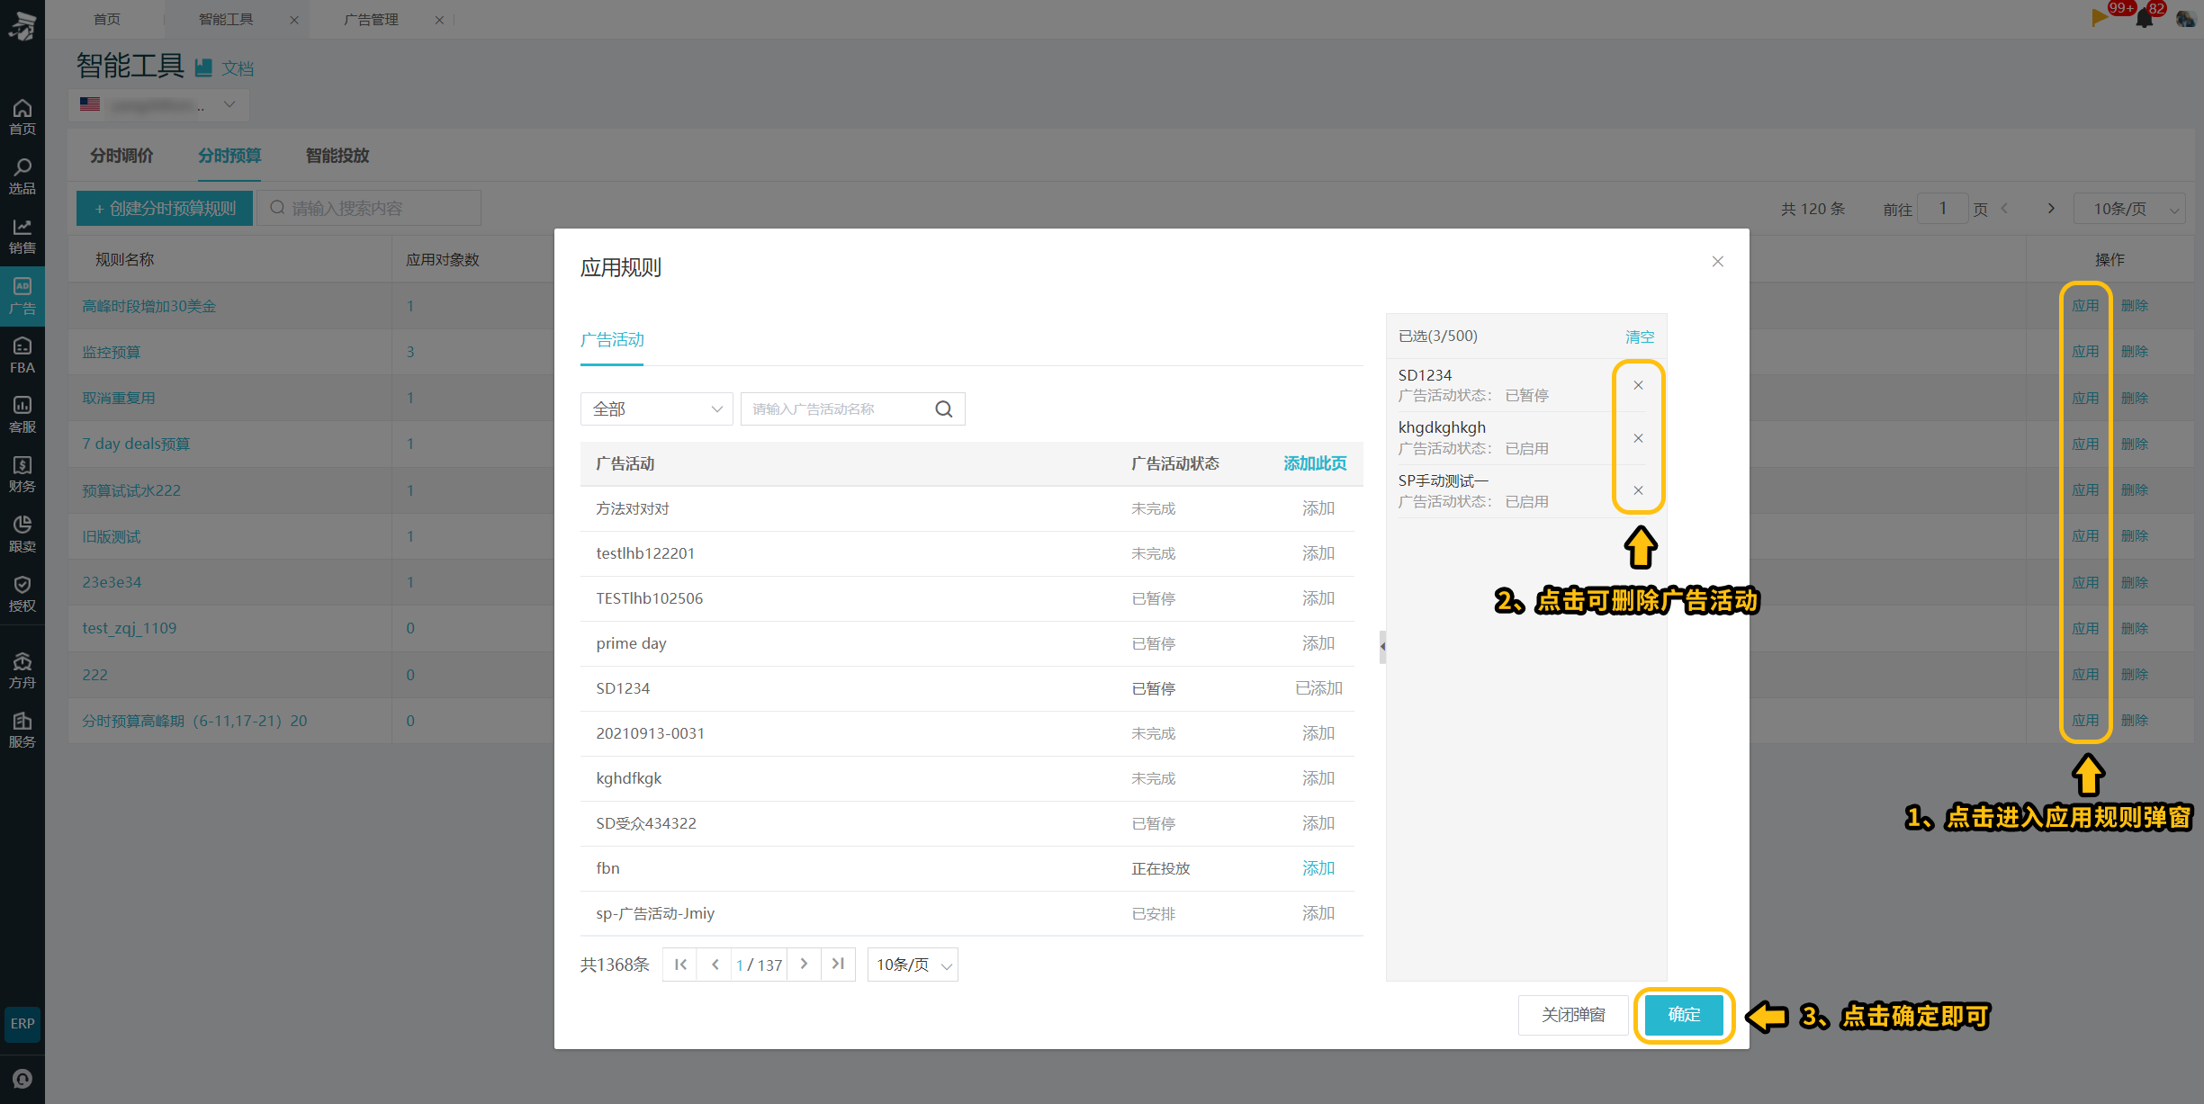Open the 广告 advertising sidebar icon
This screenshot has width=2204, height=1104.
(22, 296)
